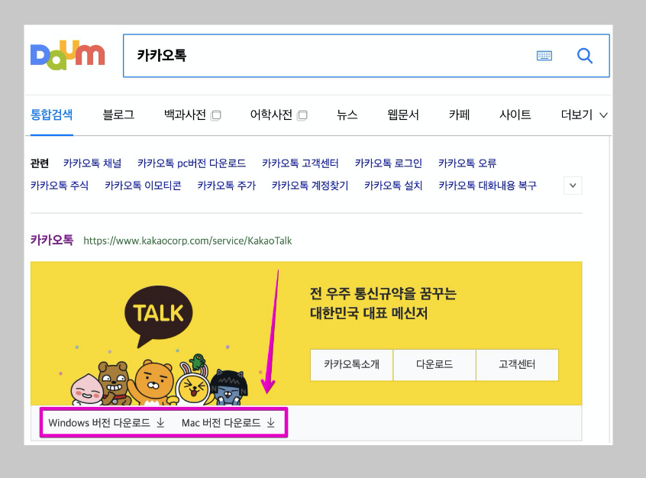646x478 pixels.
Task: Open the kakaocorp.com/service/KakaoTalk URL link
Action: (187, 241)
